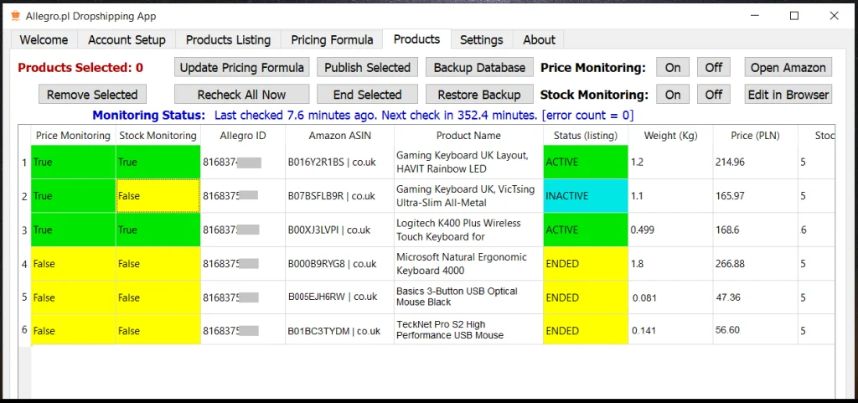
Task: Click the Product Name column header
Action: (x=468, y=135)
